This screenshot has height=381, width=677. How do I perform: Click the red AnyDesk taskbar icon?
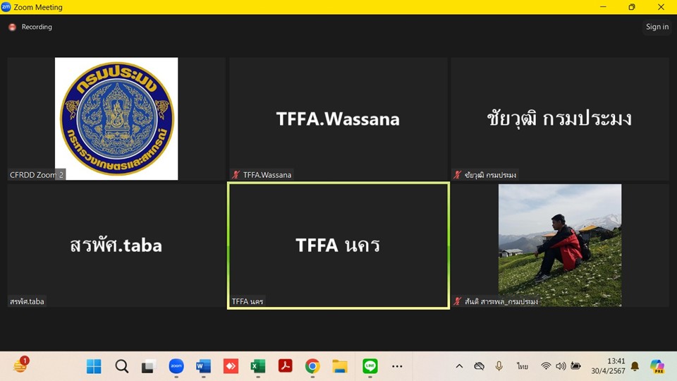(x=231, y=366)
